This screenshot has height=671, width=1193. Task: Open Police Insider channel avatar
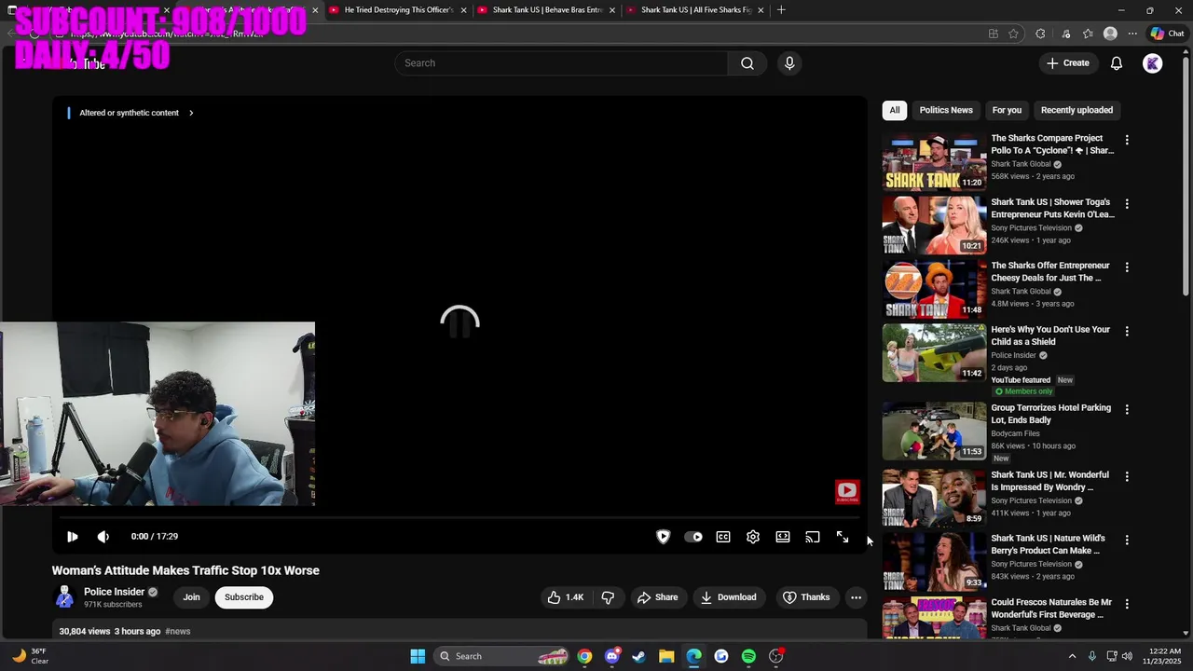click(x=64, y=597)
